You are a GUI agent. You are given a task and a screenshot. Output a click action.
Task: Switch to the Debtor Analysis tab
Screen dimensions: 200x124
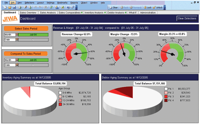117,13
